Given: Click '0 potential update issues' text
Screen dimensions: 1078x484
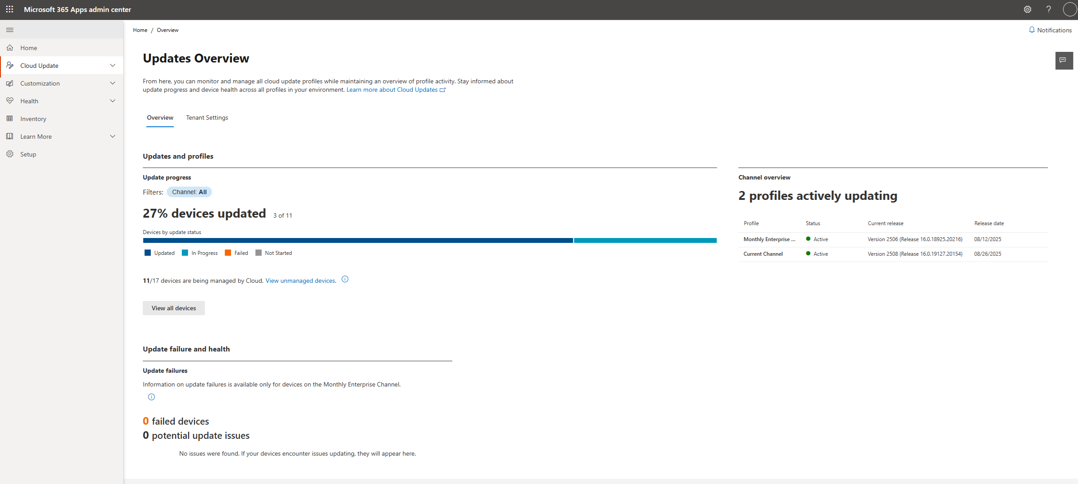Looking at the screenshot, I should [x=196, y=435].
